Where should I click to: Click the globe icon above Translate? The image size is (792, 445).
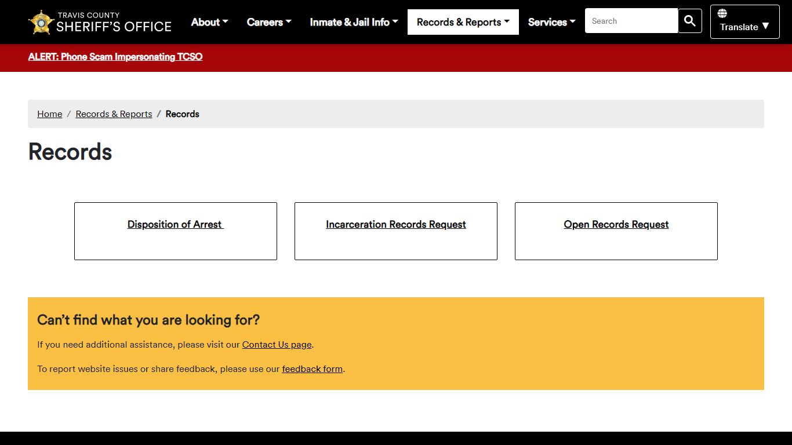pos(722,13)
